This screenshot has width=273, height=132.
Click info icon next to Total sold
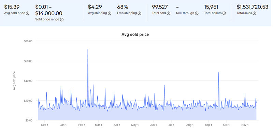tap(168, 13)
